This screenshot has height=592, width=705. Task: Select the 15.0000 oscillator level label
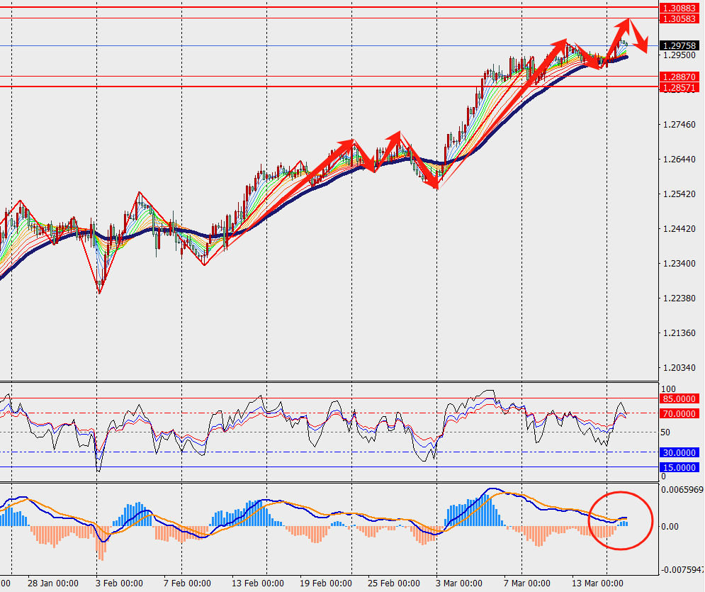coord(678,467)
